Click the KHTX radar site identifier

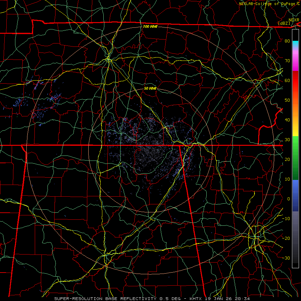[196, 299]
